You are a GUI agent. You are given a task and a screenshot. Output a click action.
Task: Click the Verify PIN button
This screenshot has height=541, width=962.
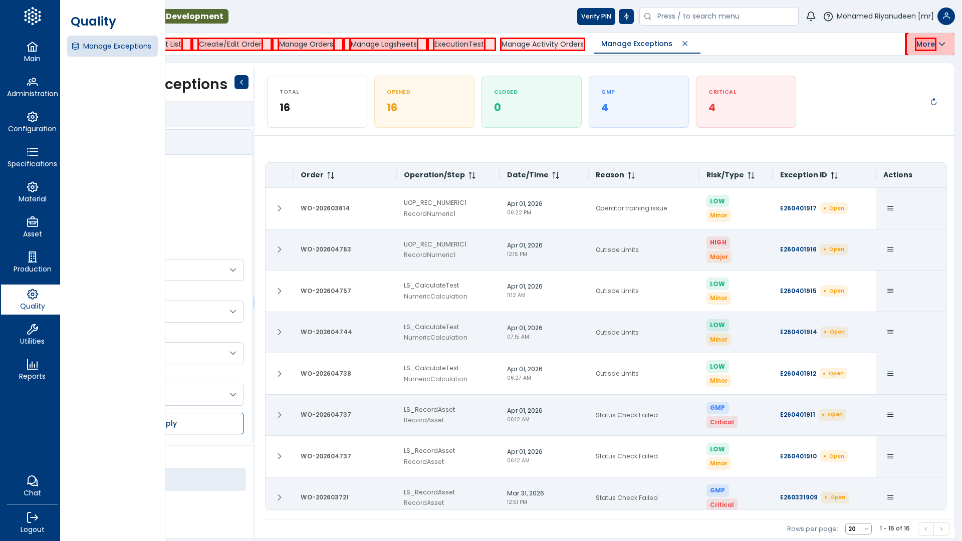[x=596, y=17]
